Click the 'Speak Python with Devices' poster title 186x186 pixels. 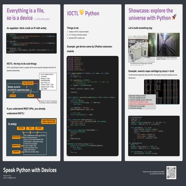30,170
